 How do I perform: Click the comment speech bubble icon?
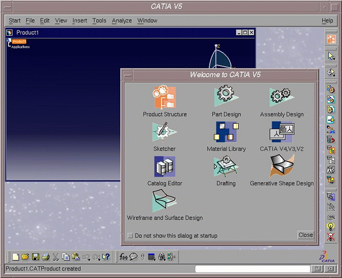(133, 257)
